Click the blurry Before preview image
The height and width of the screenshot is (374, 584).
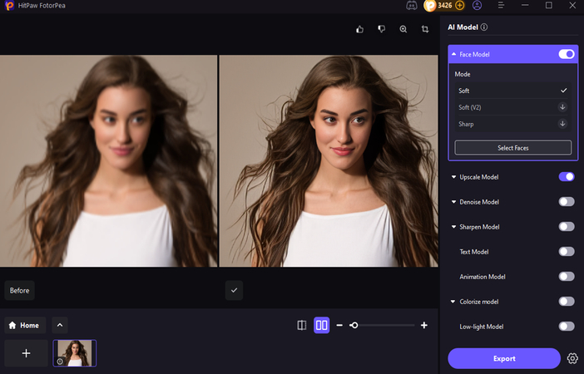point(108,160)
